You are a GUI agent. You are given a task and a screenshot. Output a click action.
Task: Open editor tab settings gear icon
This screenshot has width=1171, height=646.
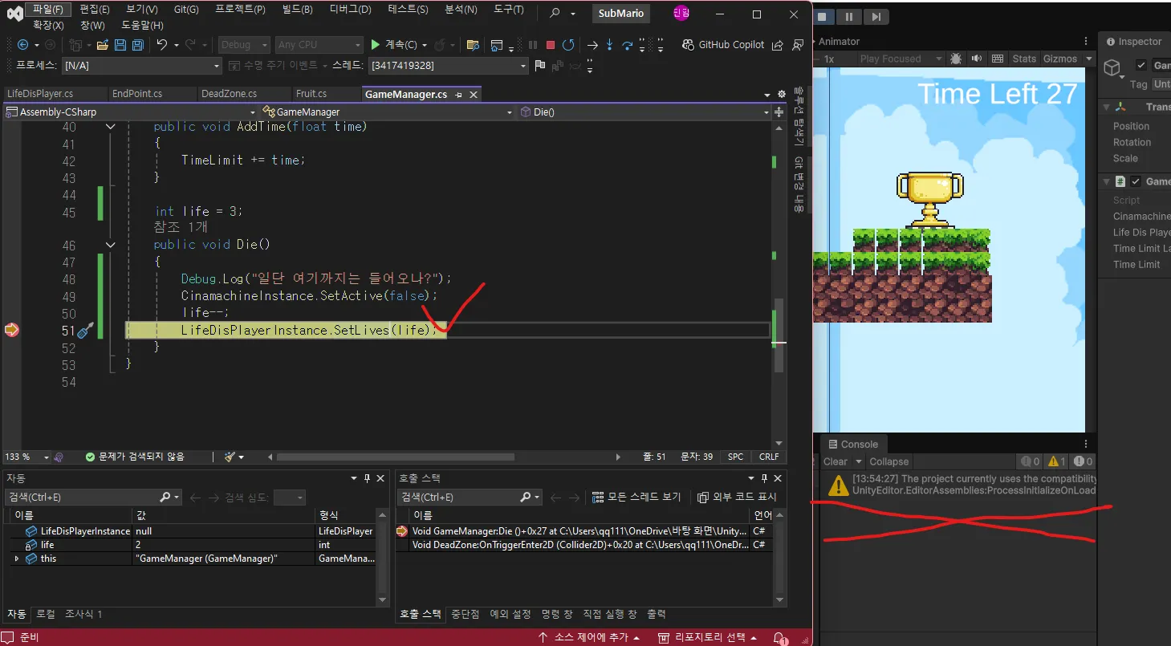(x=782, y=94)
